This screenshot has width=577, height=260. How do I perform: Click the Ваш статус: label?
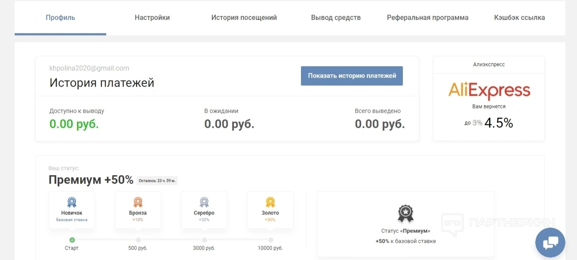(64, 169)
